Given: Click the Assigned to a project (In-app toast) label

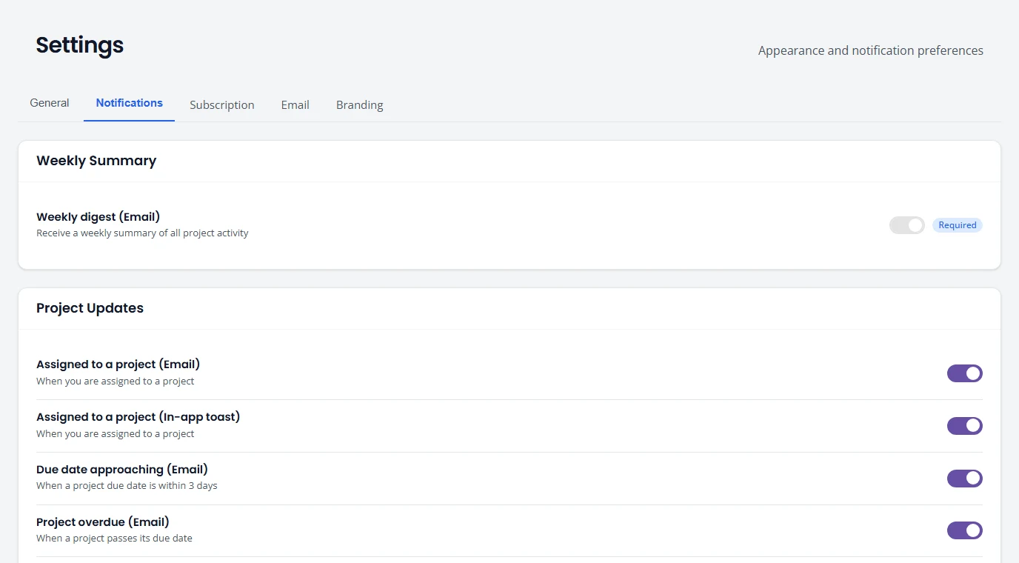Looking at the screenshot, I should point(138,417).
